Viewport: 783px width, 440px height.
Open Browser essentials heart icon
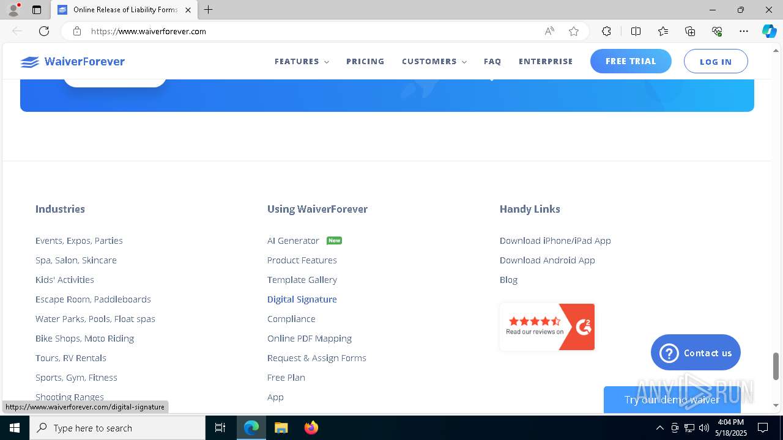click(717, 31)
